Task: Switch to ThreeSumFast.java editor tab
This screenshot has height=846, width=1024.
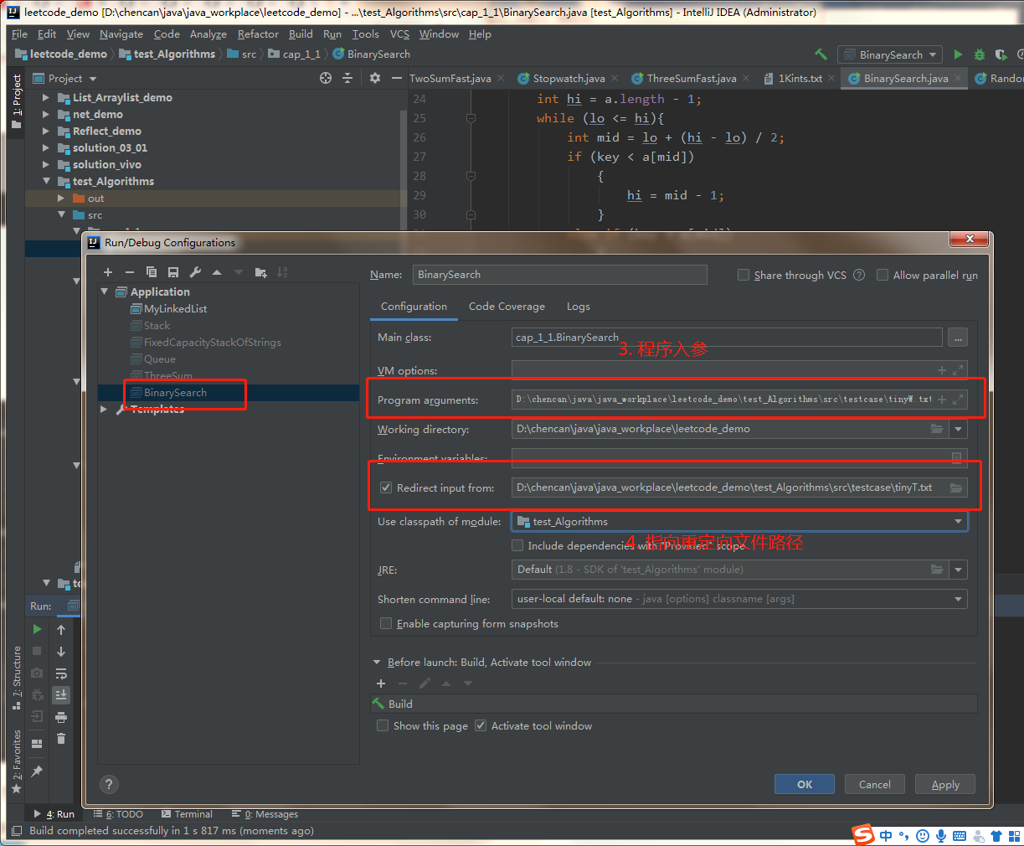Action: [x=691, y=78]
